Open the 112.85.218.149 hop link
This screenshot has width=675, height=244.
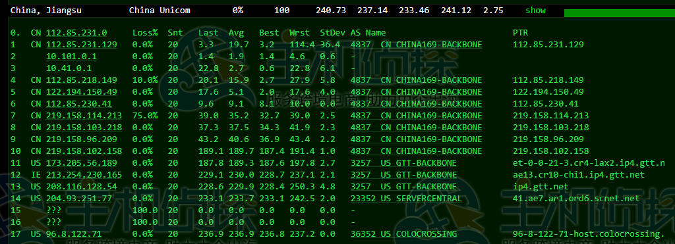tap(81, 80)
